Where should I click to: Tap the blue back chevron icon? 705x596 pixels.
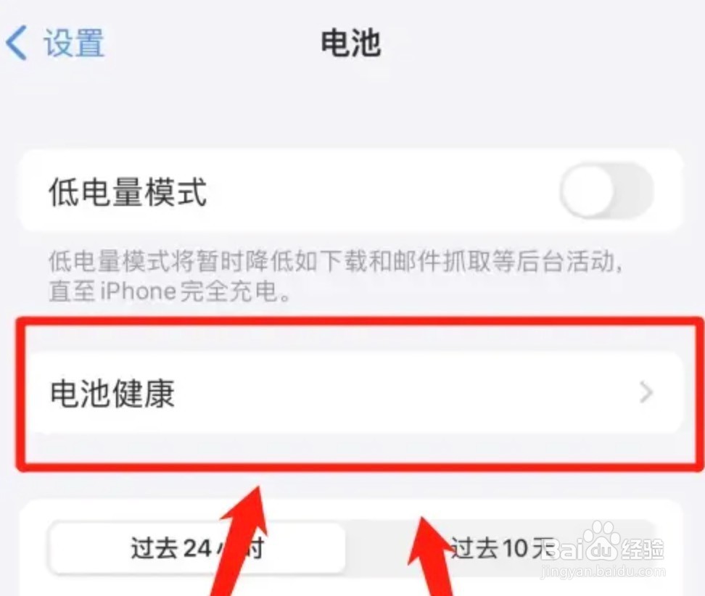(17, 43)
